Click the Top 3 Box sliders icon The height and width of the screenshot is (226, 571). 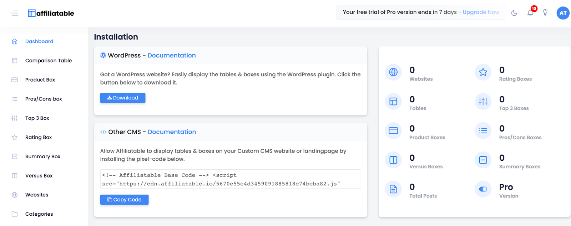coord(15,118)
